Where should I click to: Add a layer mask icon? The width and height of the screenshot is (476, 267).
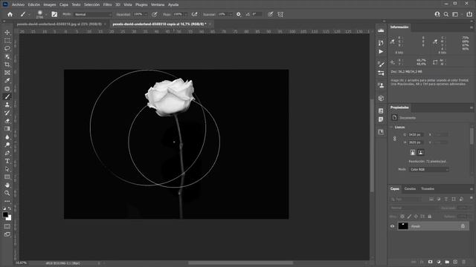[x=430, y=262]
